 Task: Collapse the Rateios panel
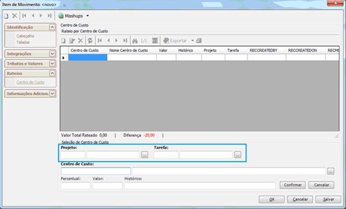point(52,73)
